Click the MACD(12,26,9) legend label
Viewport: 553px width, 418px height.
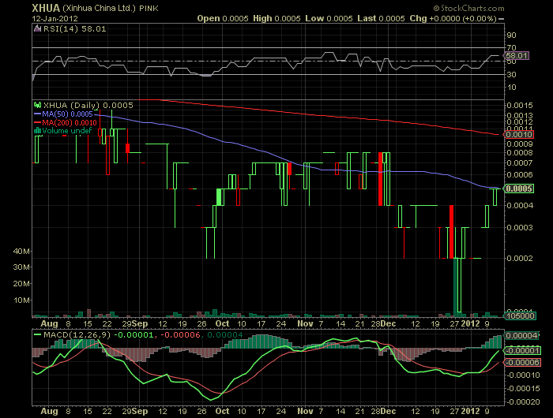[x=77, y=334]
